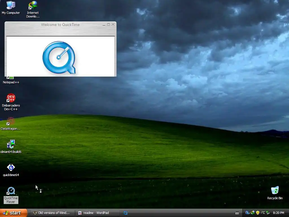The height and width of the screenshot is (217, 289).
Task: Close the Welcome to QuickTime window
Action: pyautogui.click(x=113, y=25)
